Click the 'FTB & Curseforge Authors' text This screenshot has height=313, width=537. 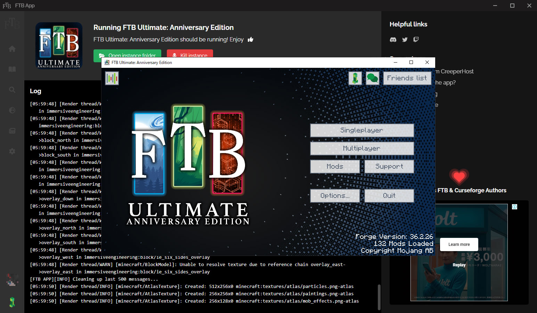tap(472, 191)
